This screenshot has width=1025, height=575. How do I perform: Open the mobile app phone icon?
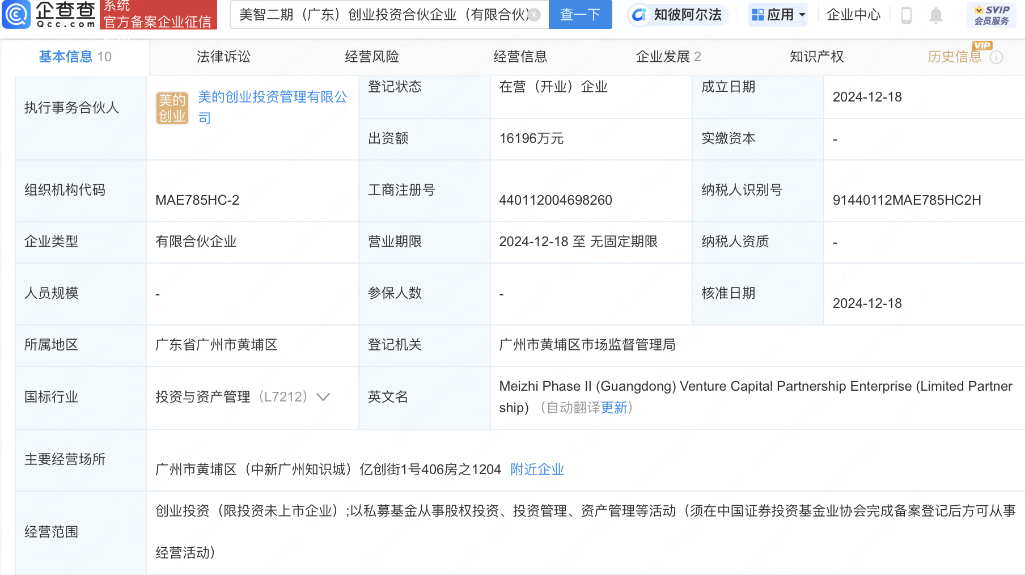coord(906,15)
